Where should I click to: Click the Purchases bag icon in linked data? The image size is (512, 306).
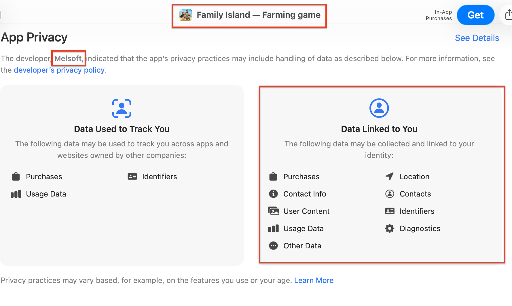[273, 177]
